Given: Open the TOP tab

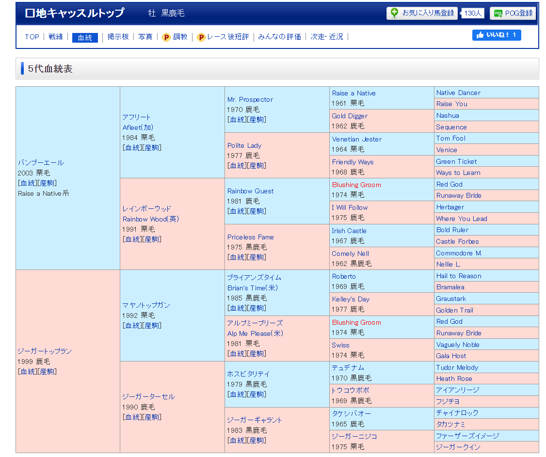Looking at the screenshot, I should tap(32, 37).
